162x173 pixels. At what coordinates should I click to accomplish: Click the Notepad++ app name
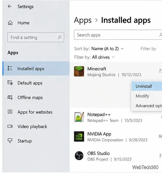(99, 114)
